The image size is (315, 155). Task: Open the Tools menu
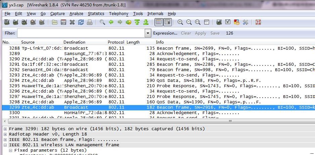click(138, 14)
